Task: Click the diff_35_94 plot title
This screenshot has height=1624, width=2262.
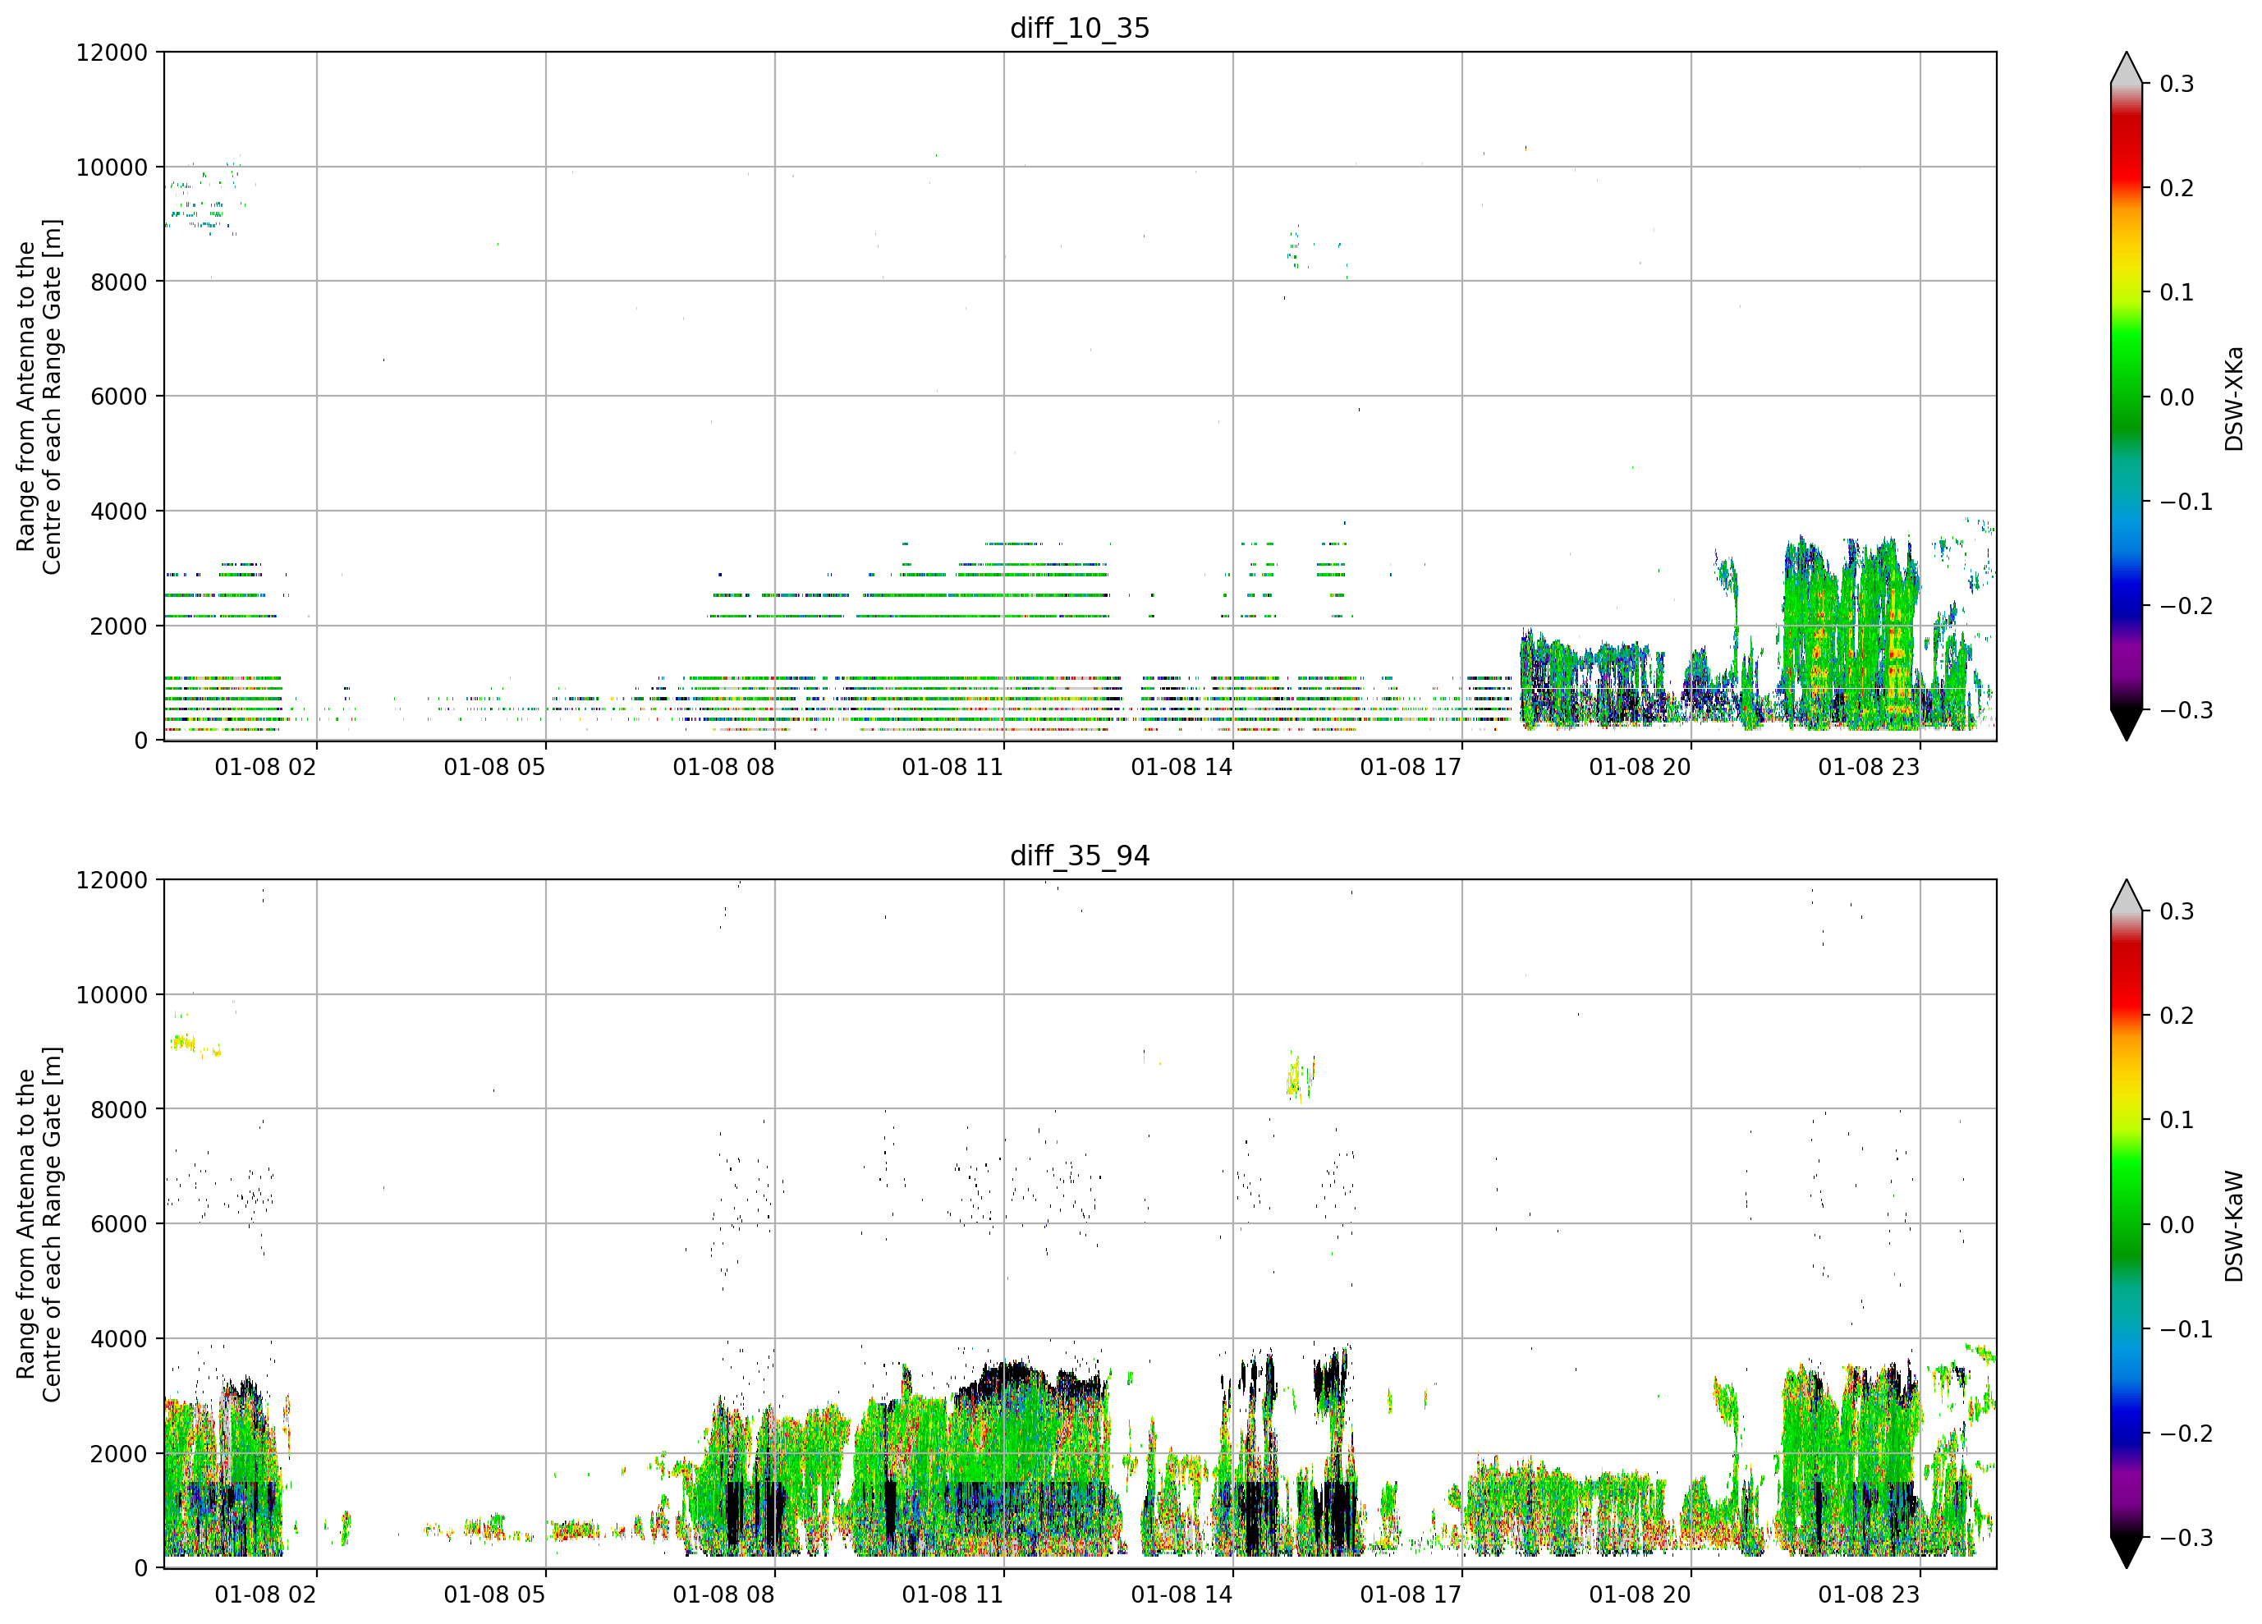Action: tap(1081, 856)
